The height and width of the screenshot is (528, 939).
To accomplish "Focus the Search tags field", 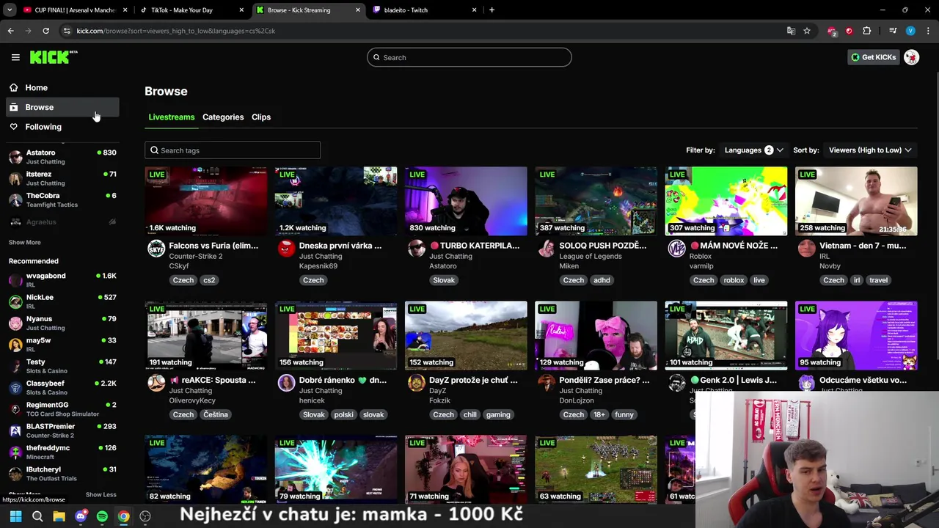I will tap(233, 150).
